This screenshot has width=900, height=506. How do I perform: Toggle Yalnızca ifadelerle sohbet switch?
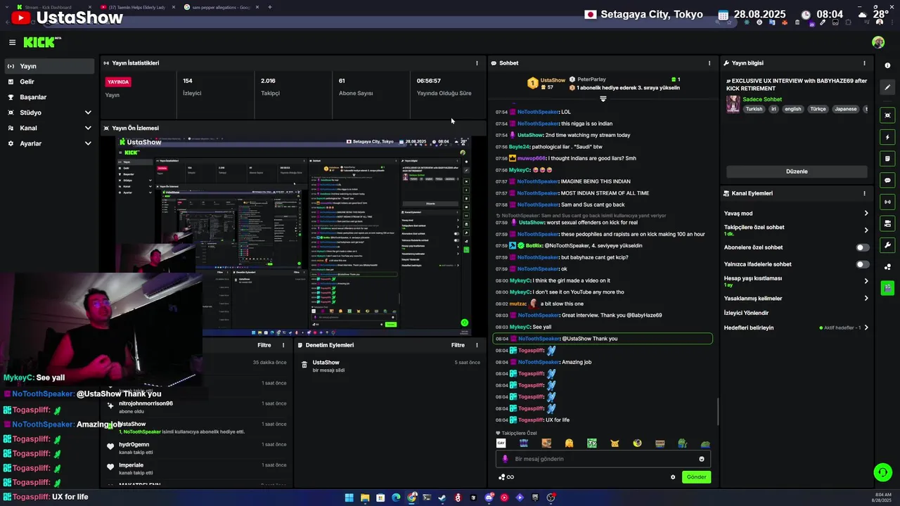coord(862,264)
